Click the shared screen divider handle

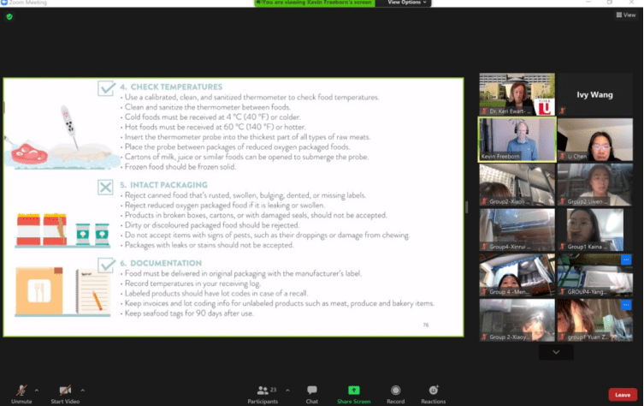(x=466, y=206)
